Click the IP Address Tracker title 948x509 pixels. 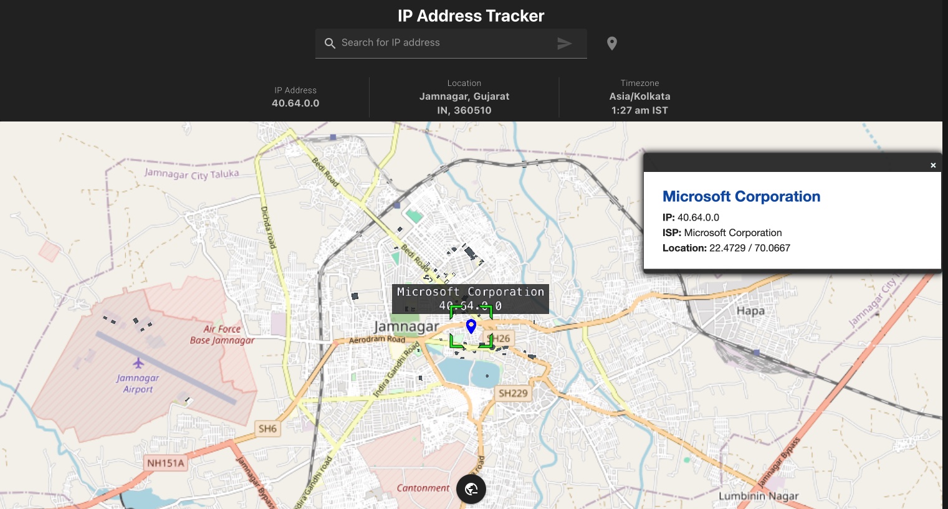click(471, 16)
